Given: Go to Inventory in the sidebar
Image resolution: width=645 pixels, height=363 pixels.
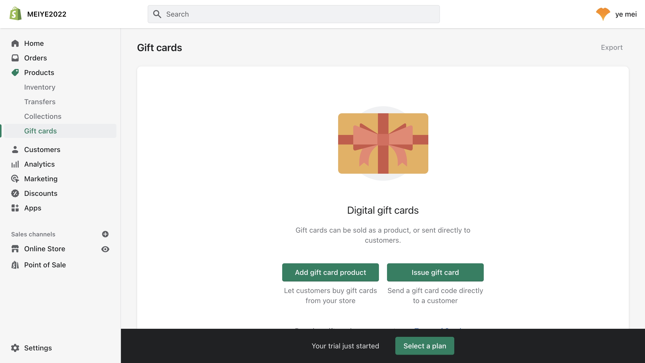Looking at the screenshot, I should (40, 87).
